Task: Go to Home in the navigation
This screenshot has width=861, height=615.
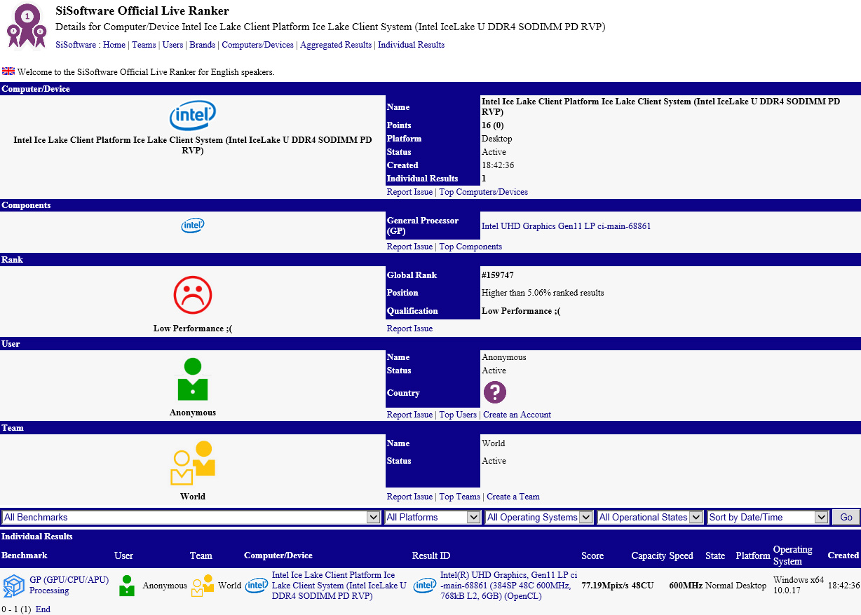Action: pyautogui.click(x=114, y=45)
